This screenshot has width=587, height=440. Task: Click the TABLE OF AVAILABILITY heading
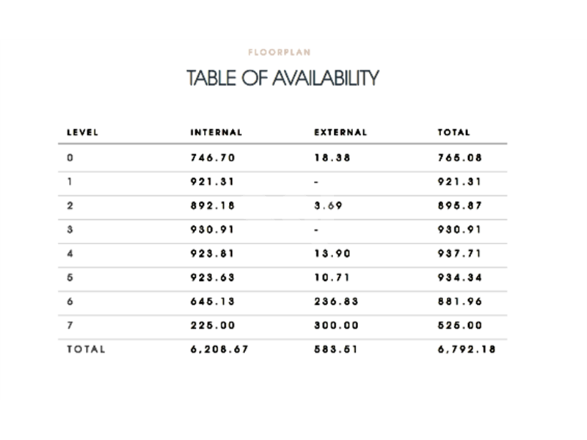coord(282,78)
